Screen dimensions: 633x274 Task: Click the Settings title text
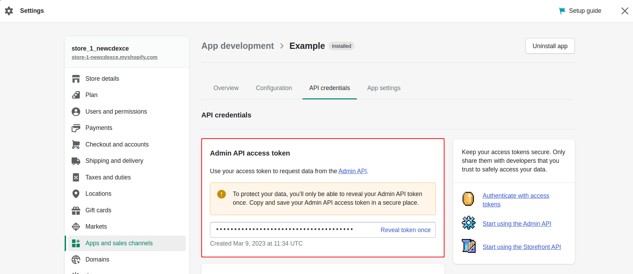32,11
